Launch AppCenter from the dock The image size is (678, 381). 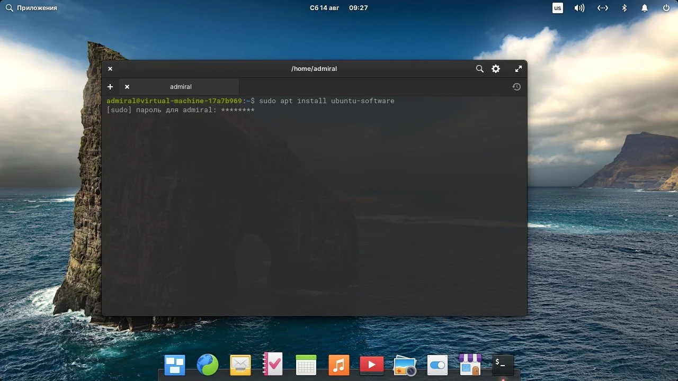(x=470, y=365)
